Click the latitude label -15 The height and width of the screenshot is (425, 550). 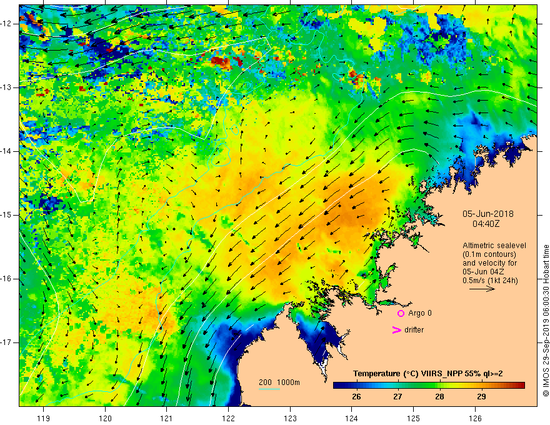click(x=7, y=215)
